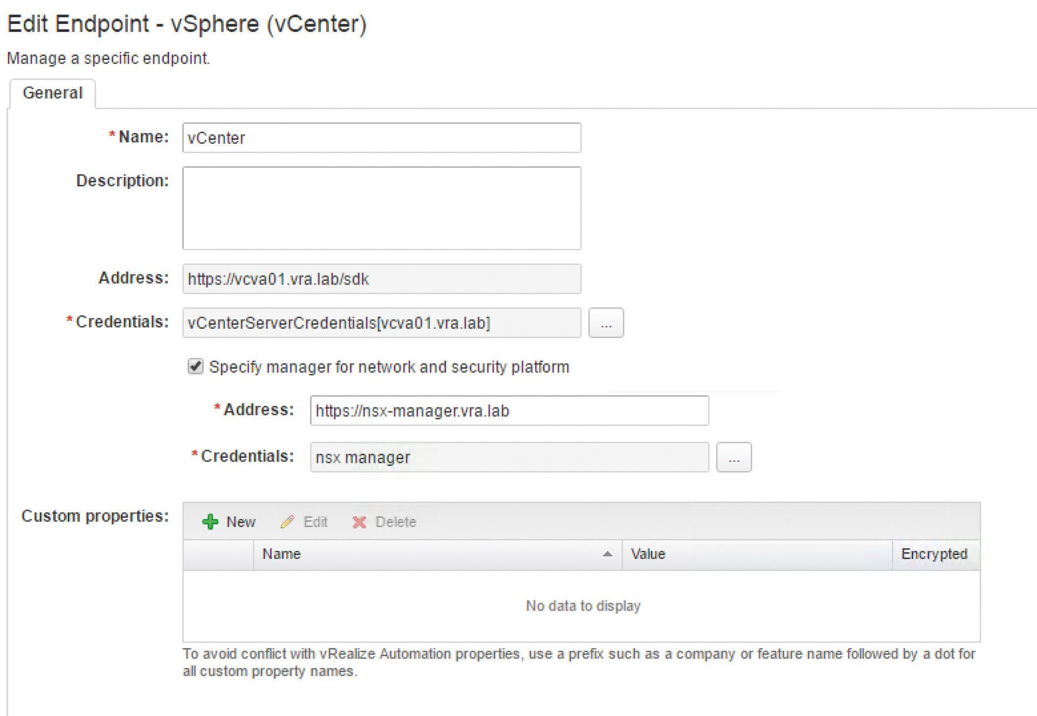Image resolution: width=1037 pixels, height=716 pixels.
Task: Uncheck Specify manager for network and security platform
Action: click(x=196, y=367)
